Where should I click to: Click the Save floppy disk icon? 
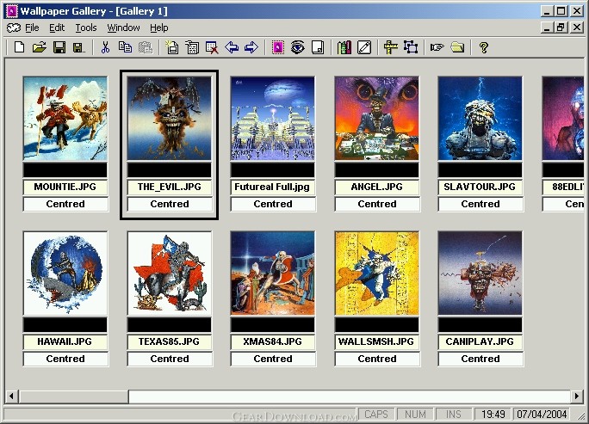coord(59,47)
